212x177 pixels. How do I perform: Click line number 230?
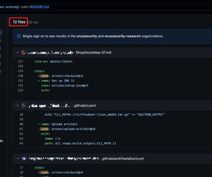coord(21,76)
